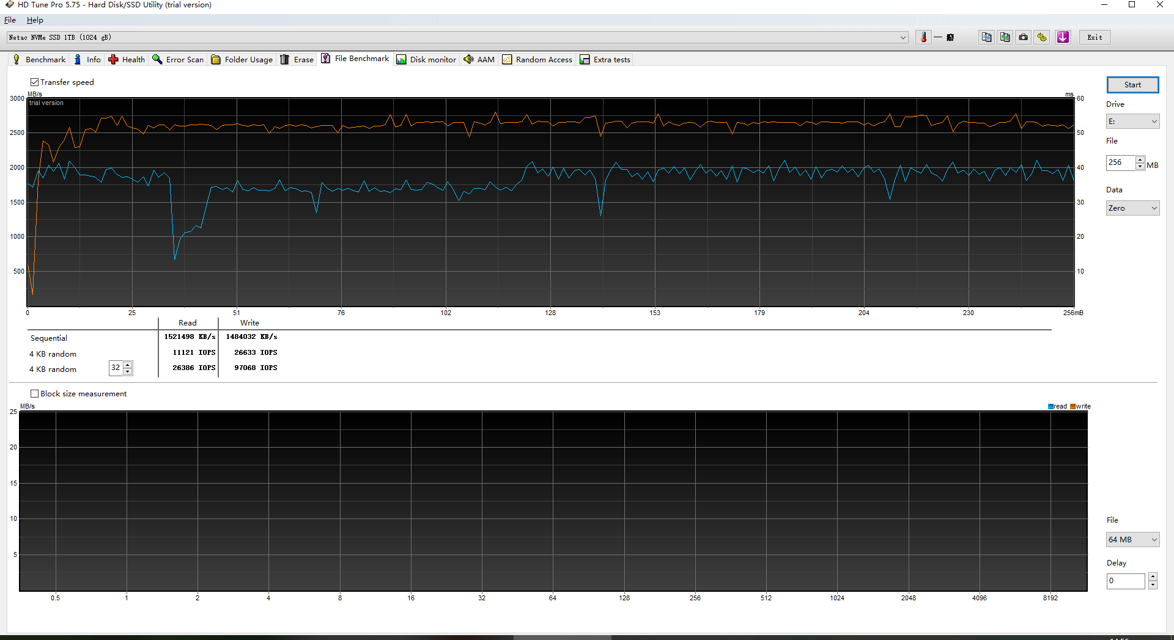
Task: Open the Health tab
Action: pyautogui.click(x=127, y=59)
